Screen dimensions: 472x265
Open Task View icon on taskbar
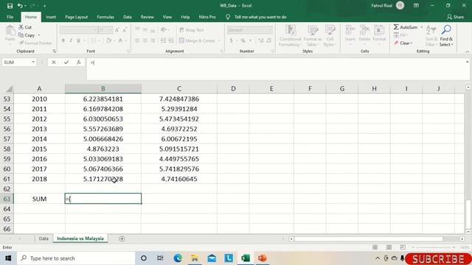click(x=160, y=258)
